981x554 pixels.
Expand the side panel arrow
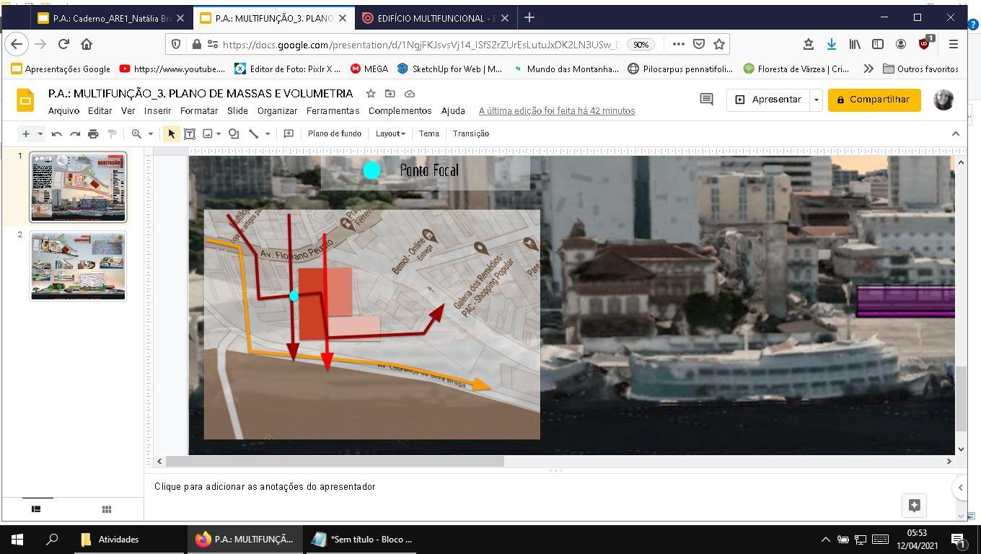tap(960, 488)
